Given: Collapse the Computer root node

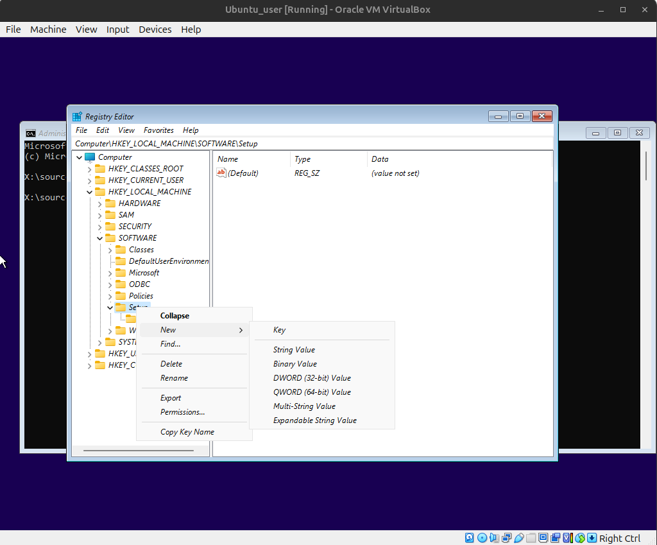Looking at the screenshot, I should 79,158.
